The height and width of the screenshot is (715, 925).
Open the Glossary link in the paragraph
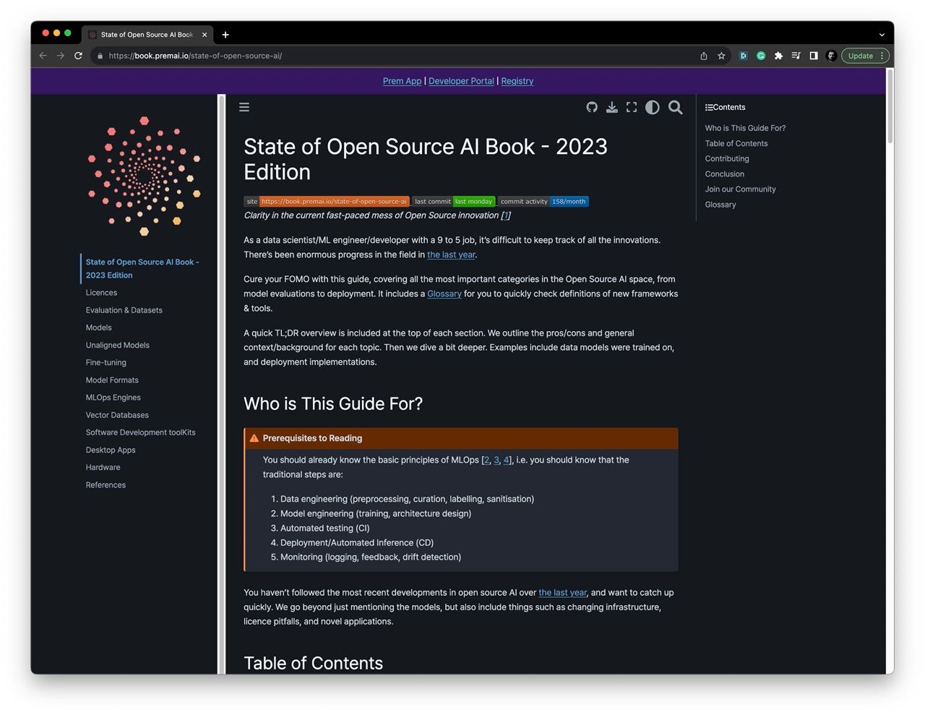tap(444, 294)
